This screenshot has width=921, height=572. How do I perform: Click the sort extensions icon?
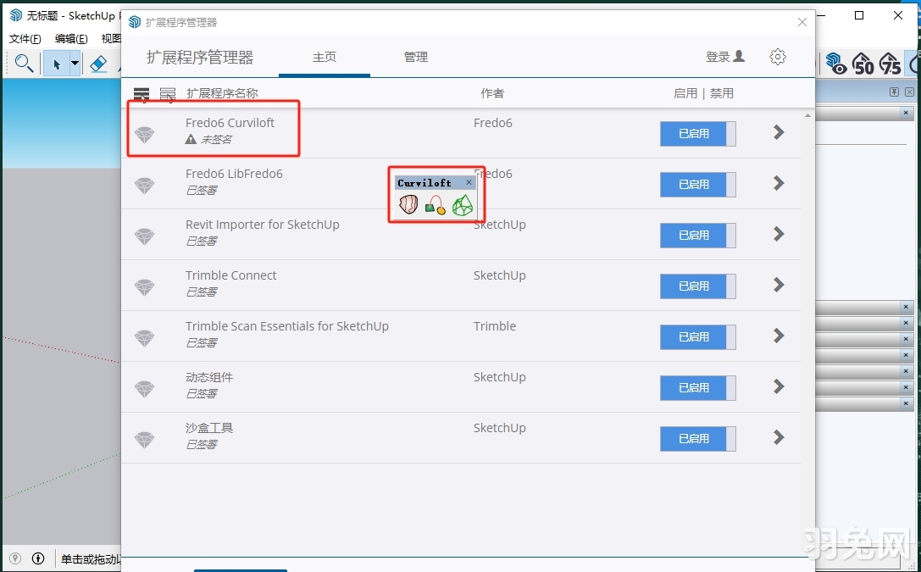coord(141,93)
